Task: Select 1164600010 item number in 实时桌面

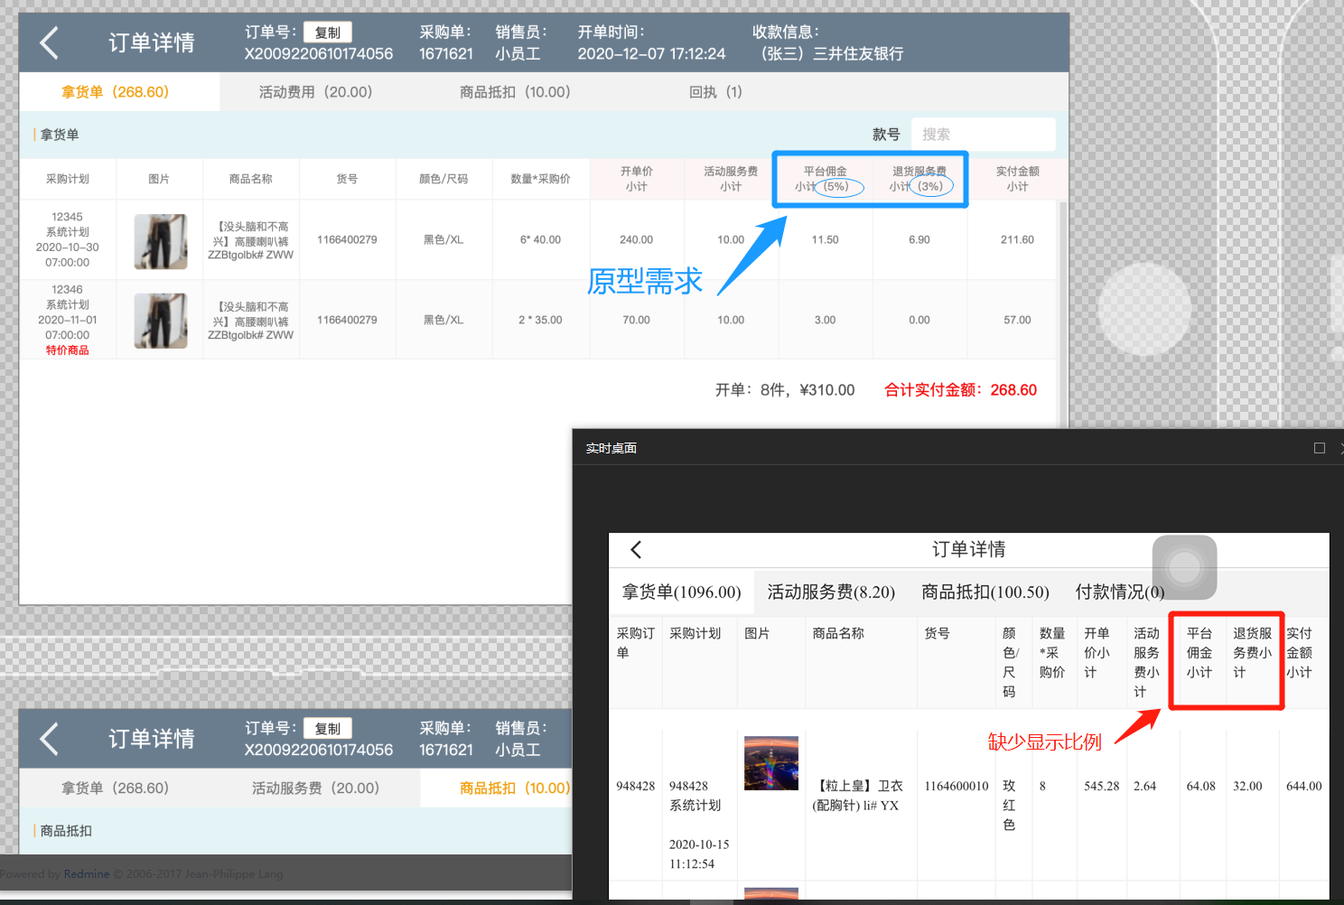Action: coord(957,787)
